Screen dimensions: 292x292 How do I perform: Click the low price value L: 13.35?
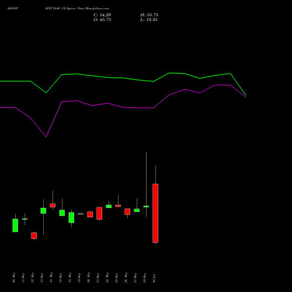tap(149, 20)
